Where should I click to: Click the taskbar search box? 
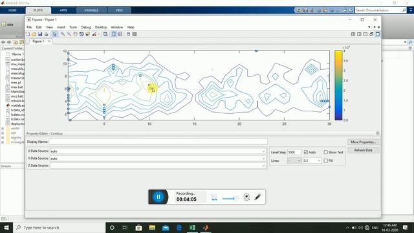point(59,227)
